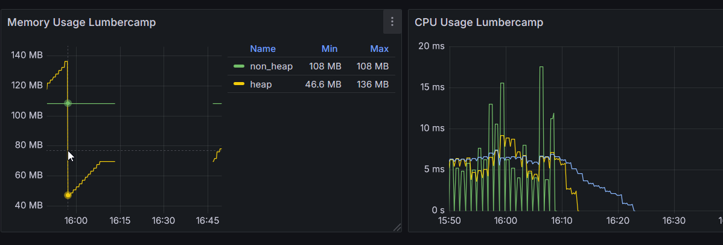Screen dimensions: 723x245
Task: Toggle heap series via its legend label
Action: [261, 84]
